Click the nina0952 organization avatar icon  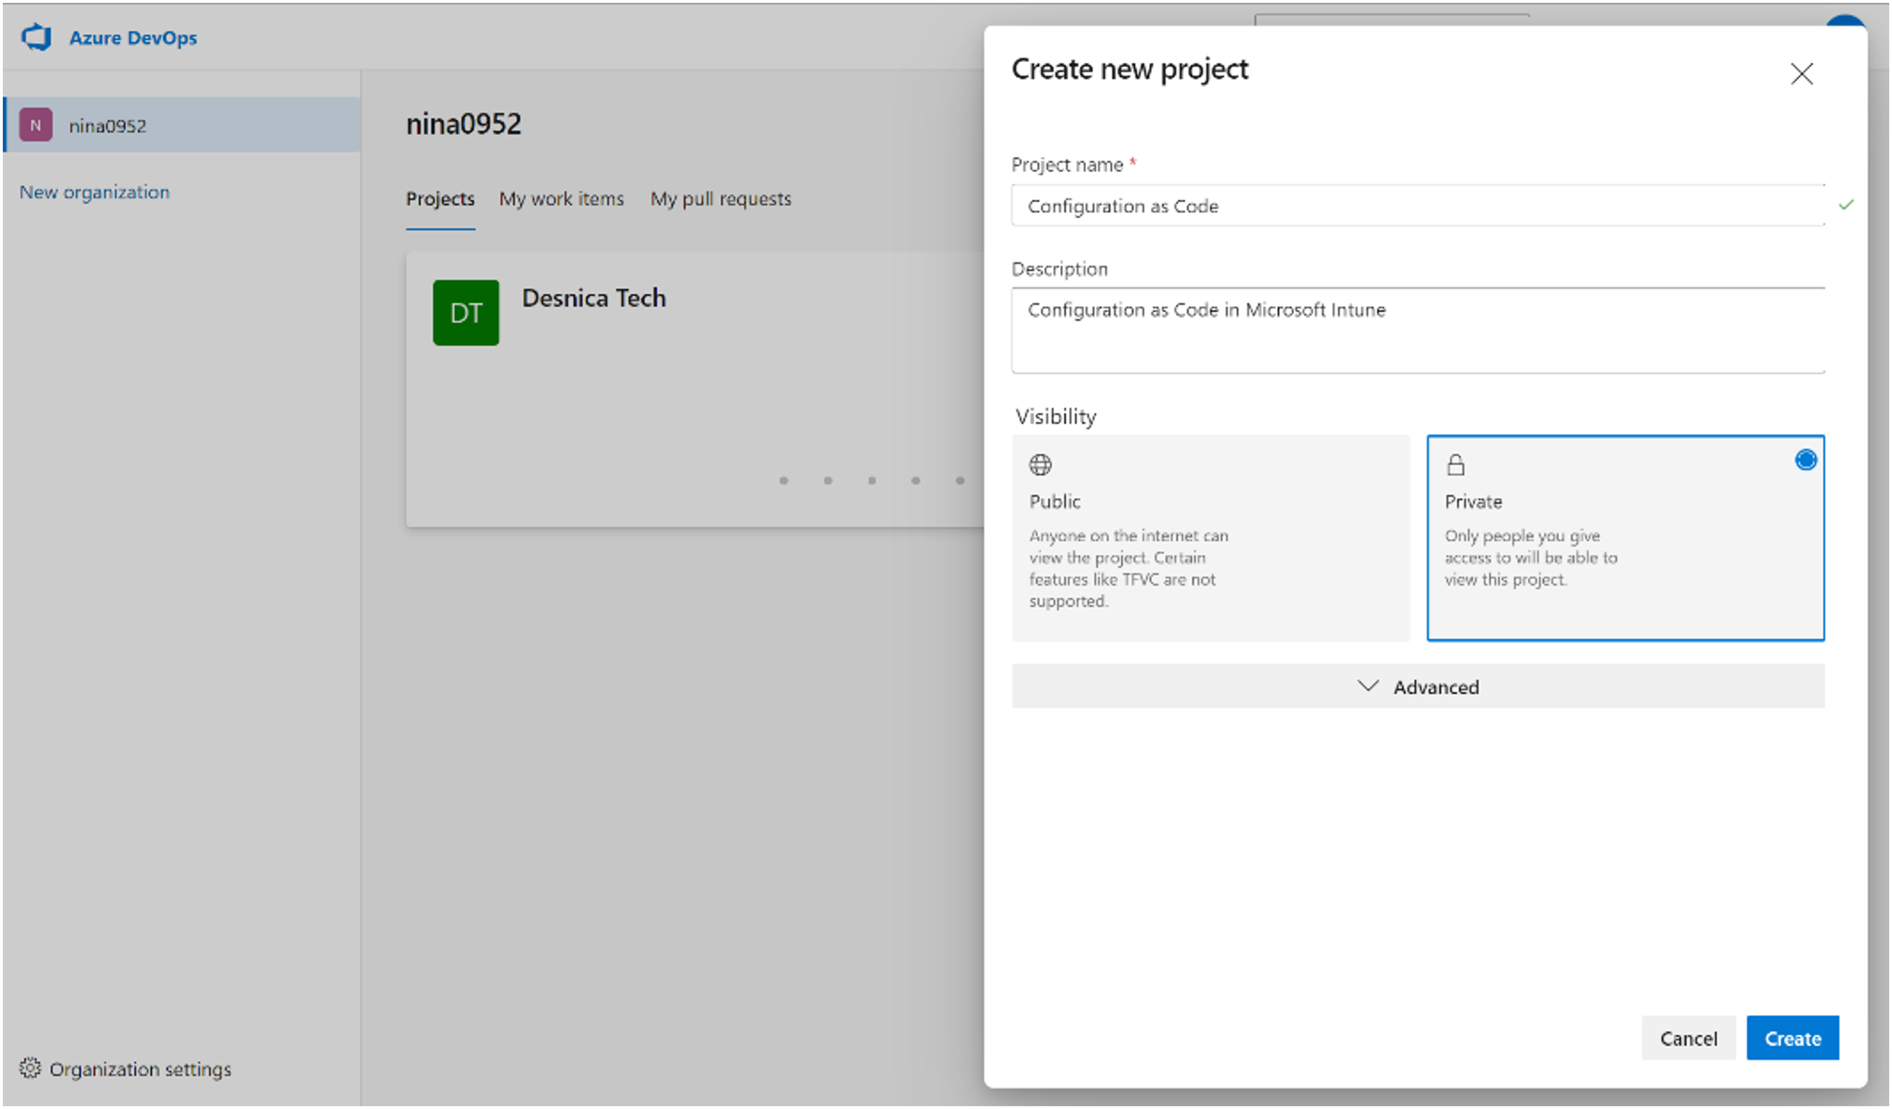coord(35,126)
